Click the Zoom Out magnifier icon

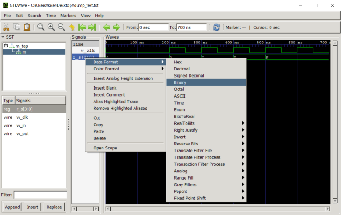point(61,27)
